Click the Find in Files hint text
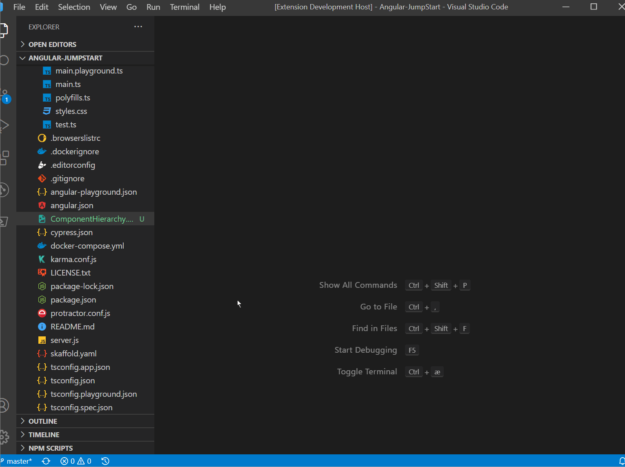 click(374, 328)
